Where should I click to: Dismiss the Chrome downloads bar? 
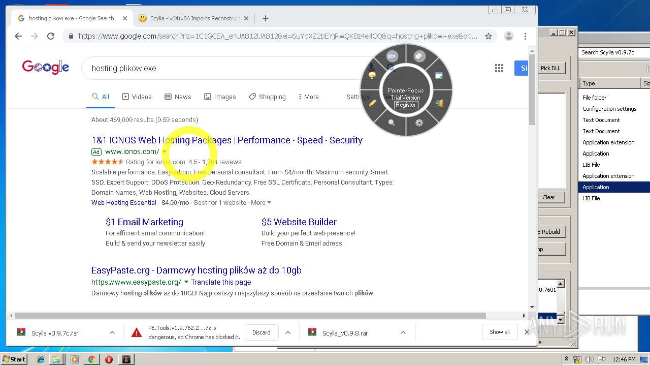pyautogui.click(x=527, y=332)
